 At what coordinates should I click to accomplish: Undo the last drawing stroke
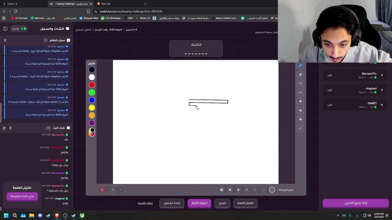pyautogui.click(x=113, y=190)
